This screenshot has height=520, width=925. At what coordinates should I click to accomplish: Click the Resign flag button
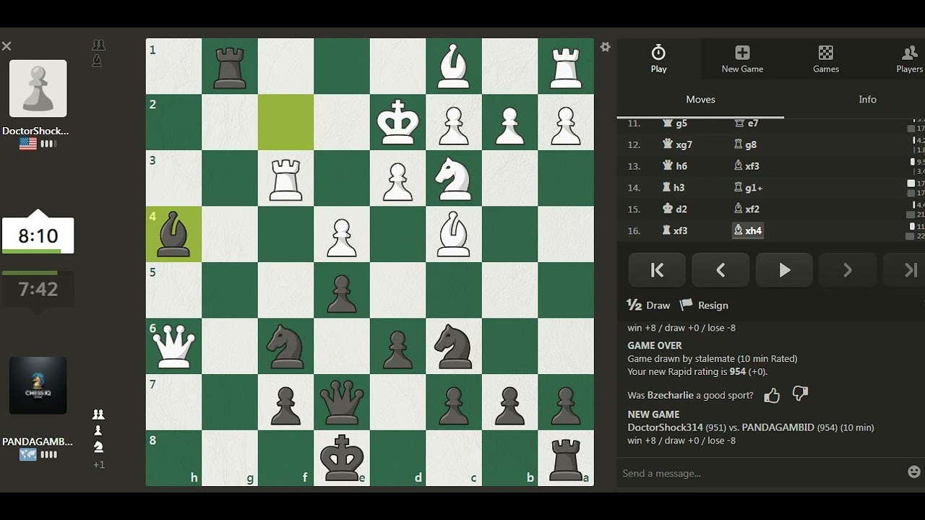click(x=704, y=305)
